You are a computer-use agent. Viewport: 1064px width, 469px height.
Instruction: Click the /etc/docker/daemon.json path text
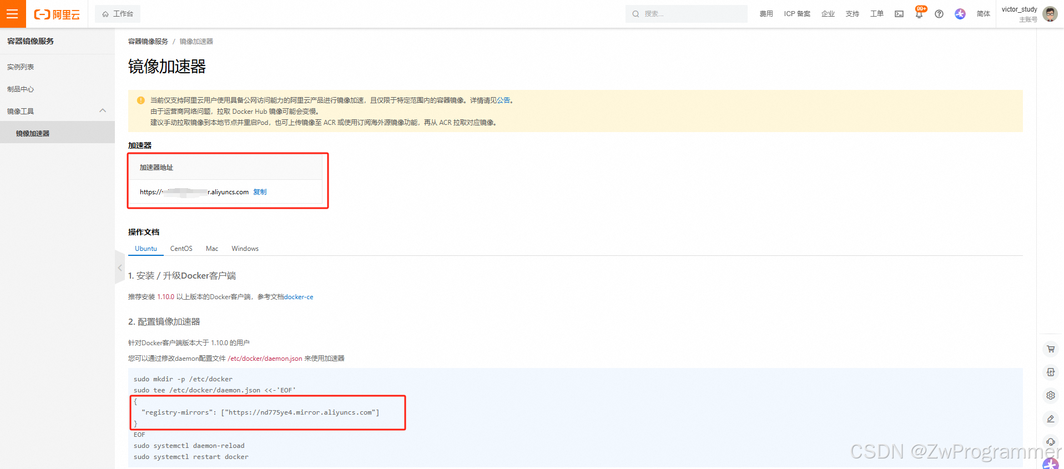click(x=265, y=359)
